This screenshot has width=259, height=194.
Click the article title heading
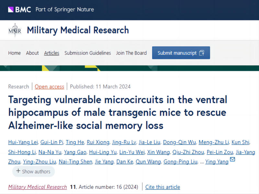click(x=118, y=112)
